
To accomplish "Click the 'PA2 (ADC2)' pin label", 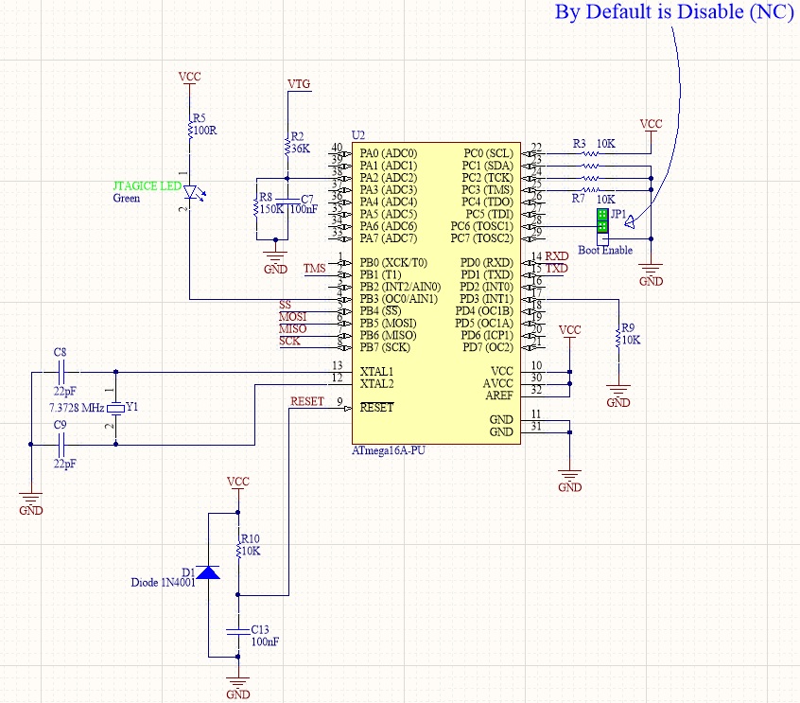I will pos(389,178).
